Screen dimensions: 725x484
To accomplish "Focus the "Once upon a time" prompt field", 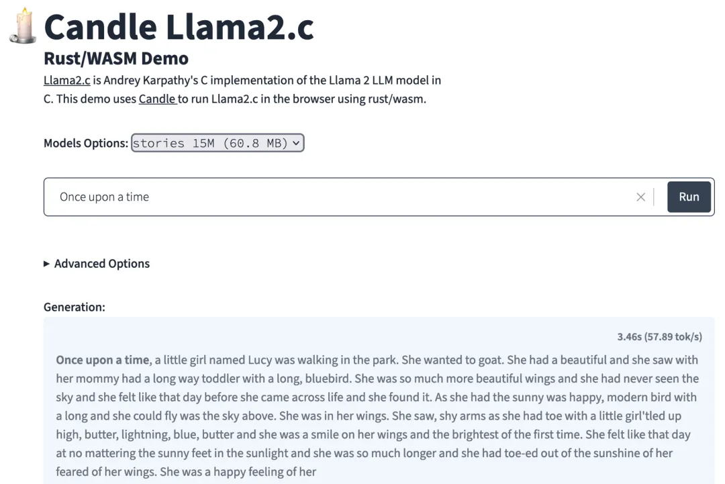I will tap(336, 197).
